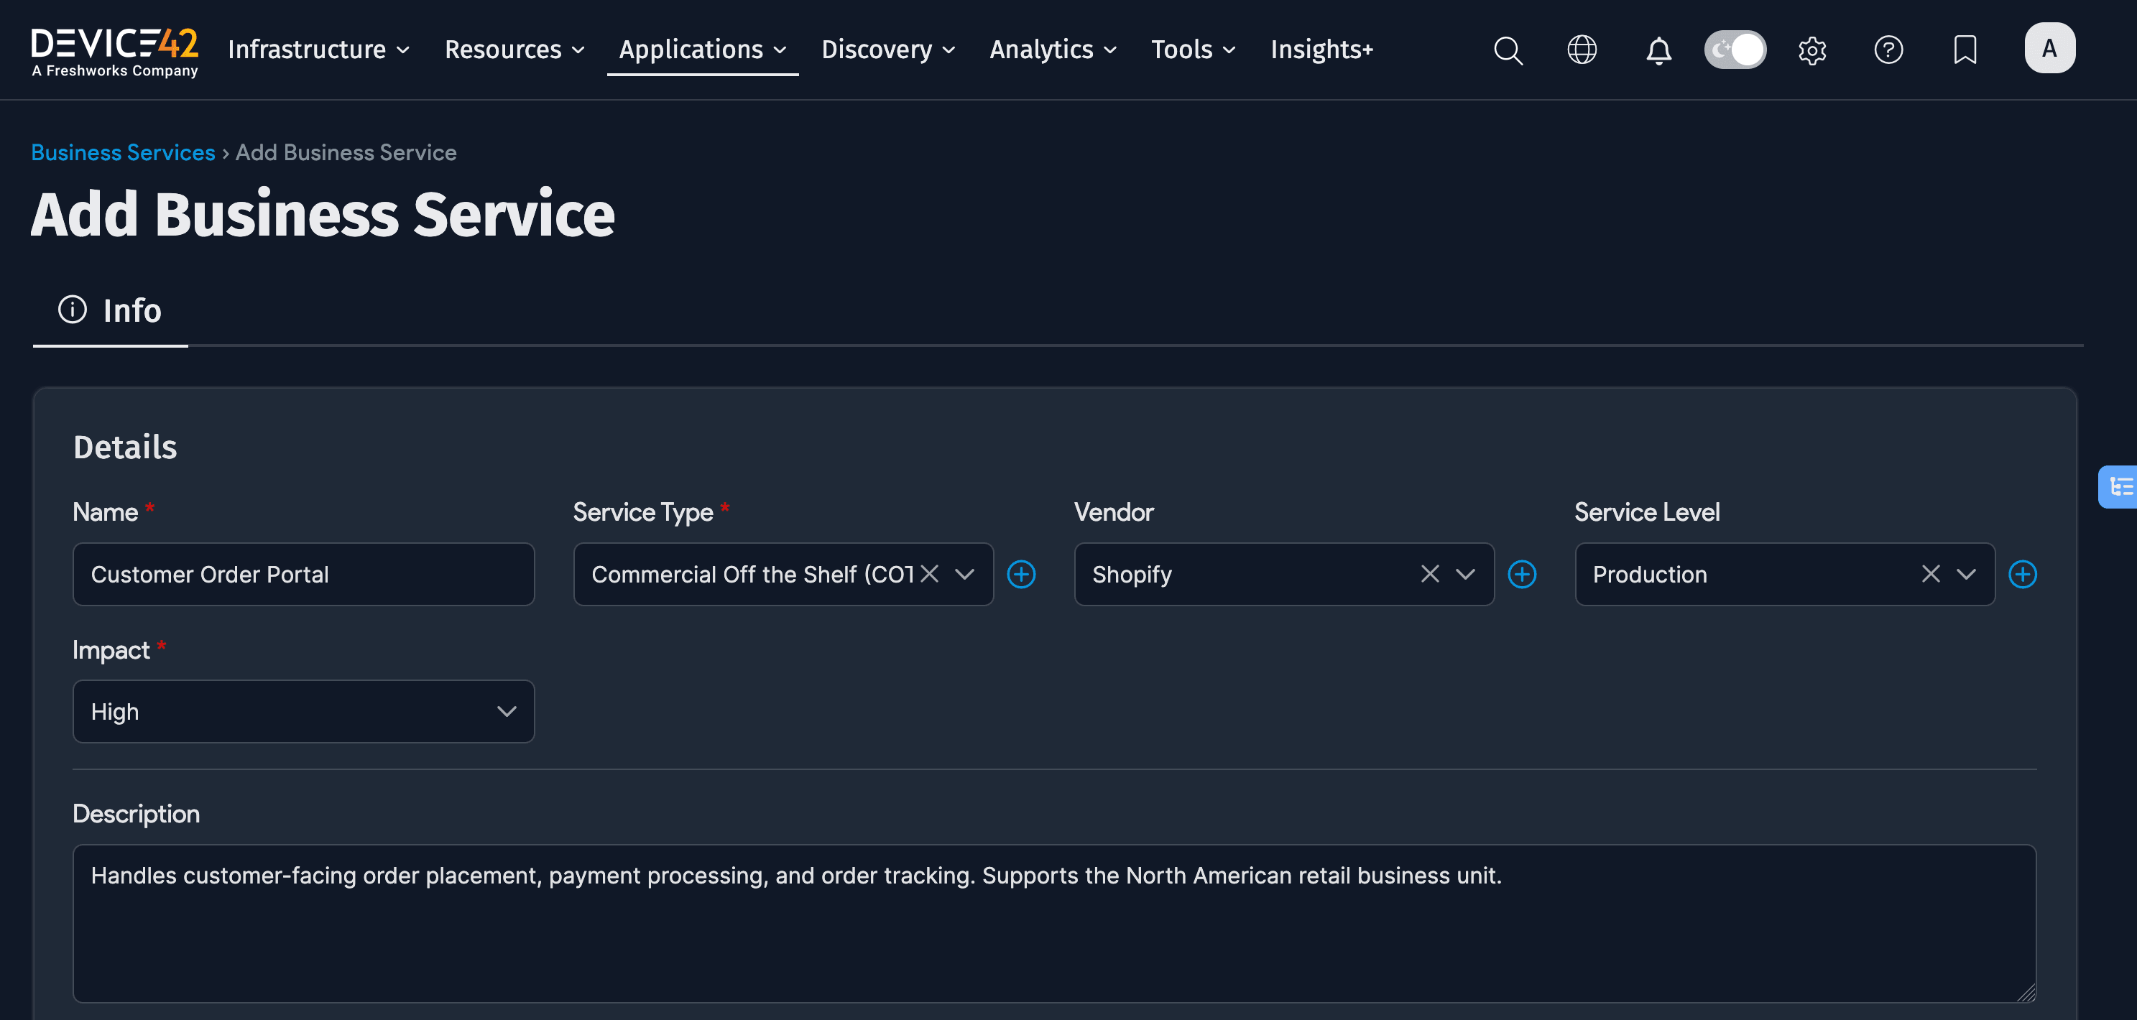Select the Description text area
The width and height of the screenshot is (2137, 1020).
click(1054, 923)
